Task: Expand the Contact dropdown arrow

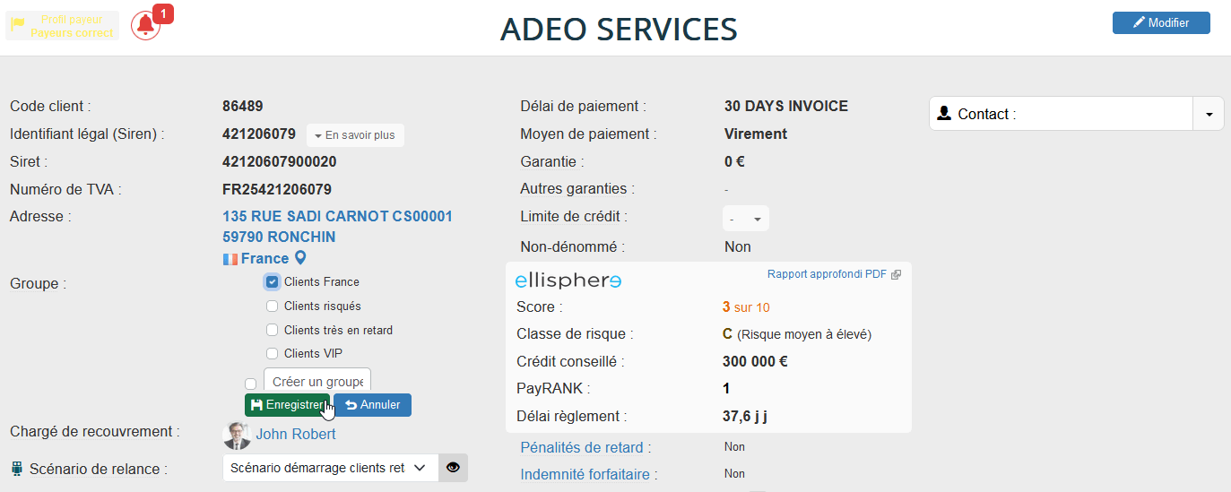Action: pyautogui.click(x=1208, y=115)
